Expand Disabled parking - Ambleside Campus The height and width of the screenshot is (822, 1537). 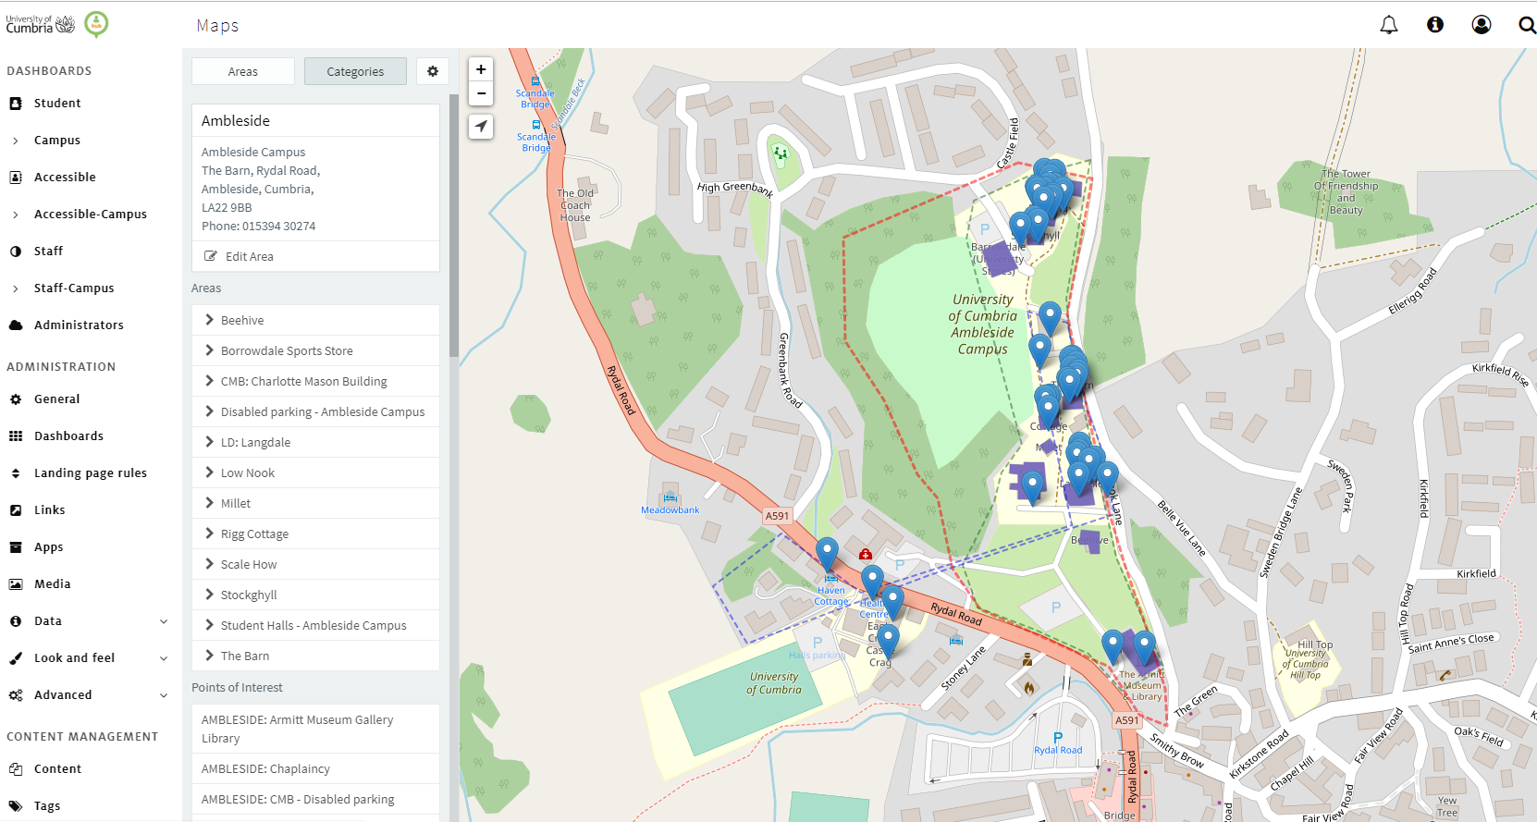pyautogui.click(x=315, y=411)
